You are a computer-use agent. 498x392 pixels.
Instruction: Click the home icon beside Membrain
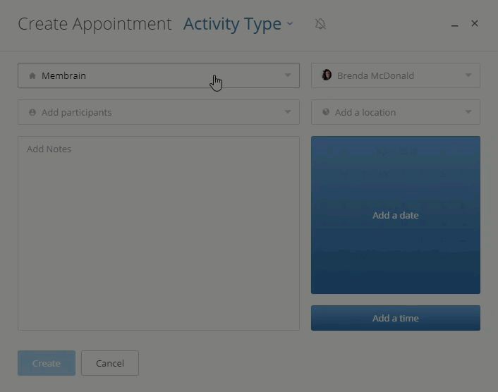(32, 76)
